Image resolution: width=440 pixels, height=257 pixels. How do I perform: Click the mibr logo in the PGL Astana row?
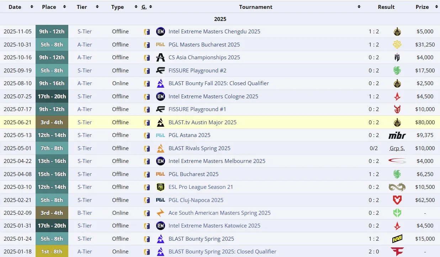point(397,135)
